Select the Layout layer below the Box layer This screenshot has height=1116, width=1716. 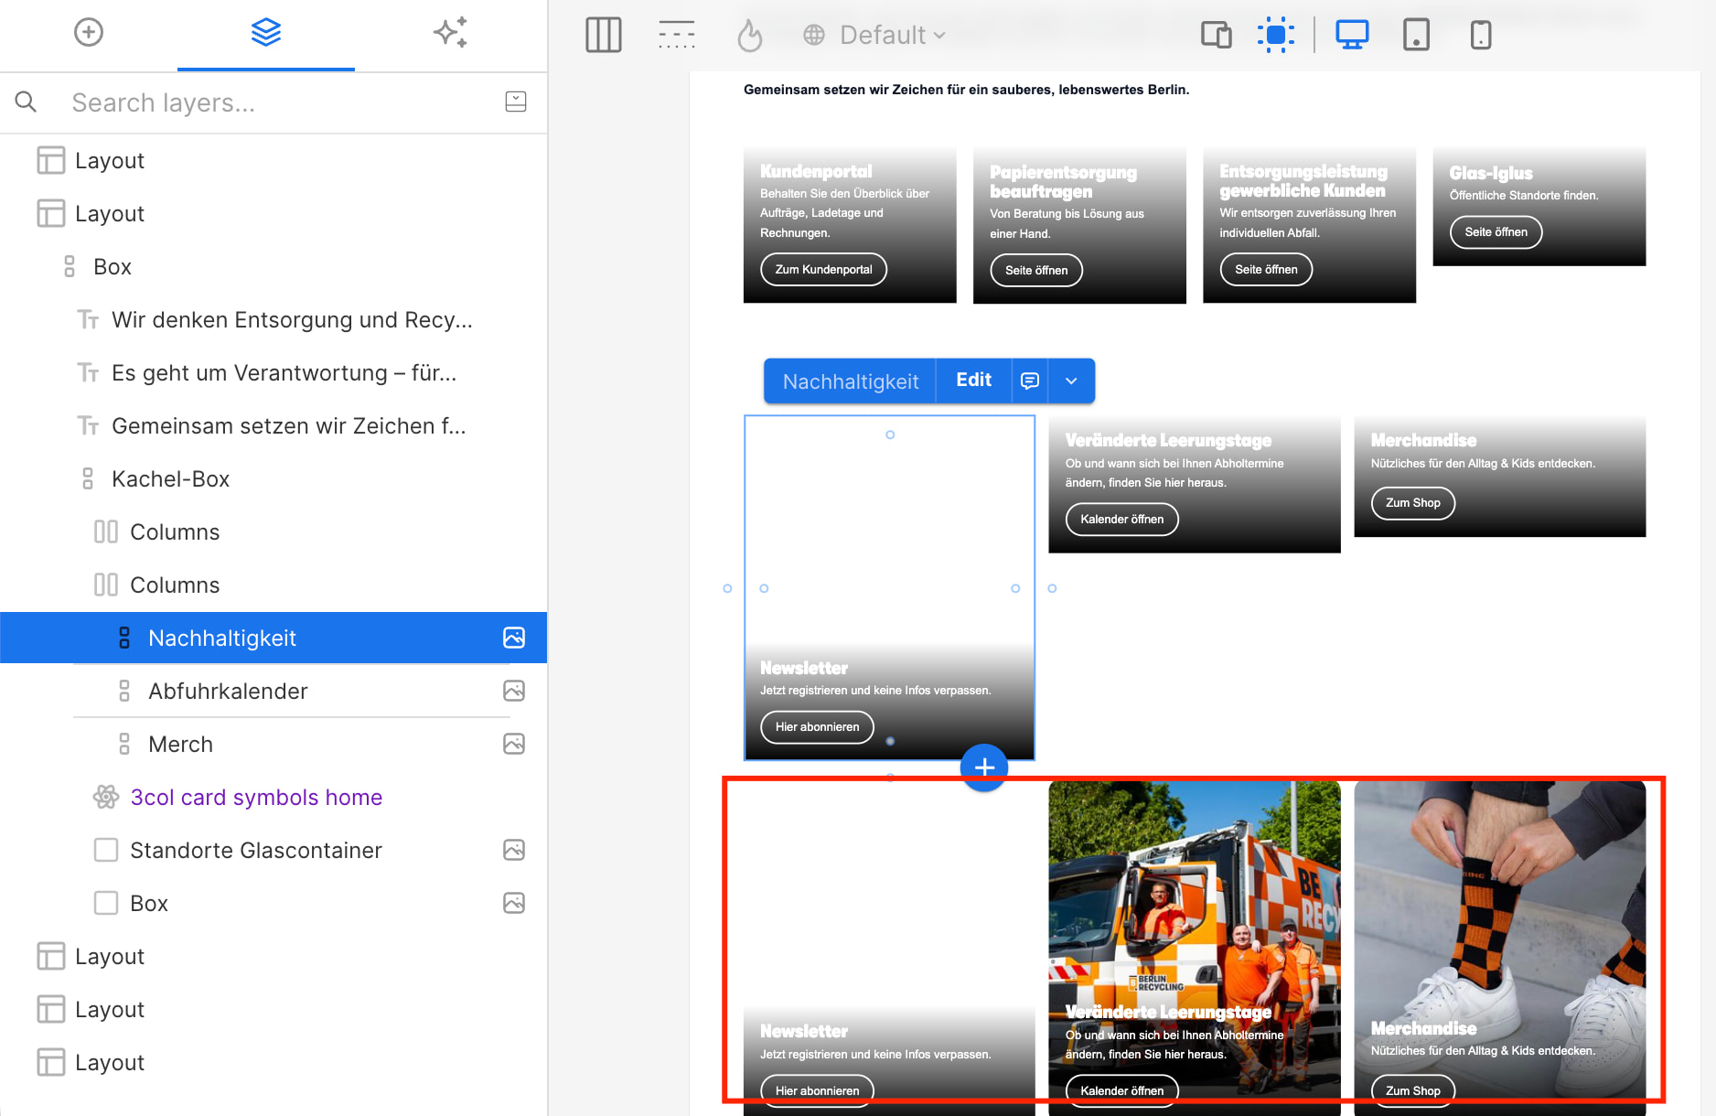(274, 956)
